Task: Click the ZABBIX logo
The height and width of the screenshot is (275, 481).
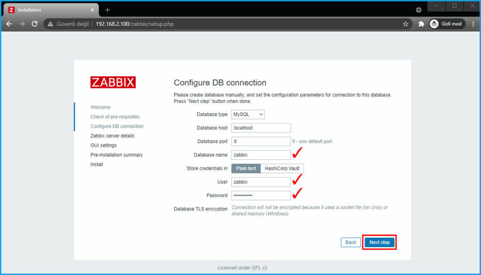Action: pos(113,82)
